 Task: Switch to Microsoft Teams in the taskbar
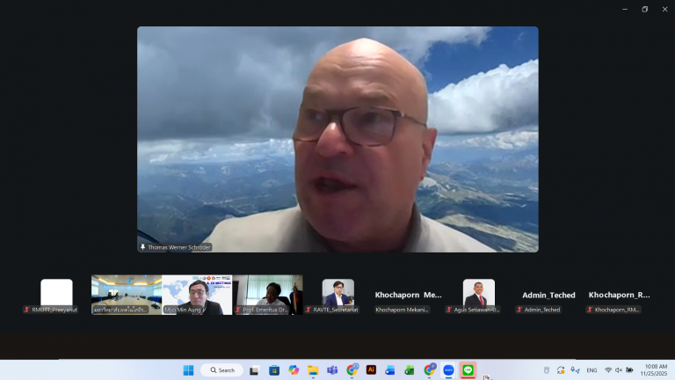(332, 370)
